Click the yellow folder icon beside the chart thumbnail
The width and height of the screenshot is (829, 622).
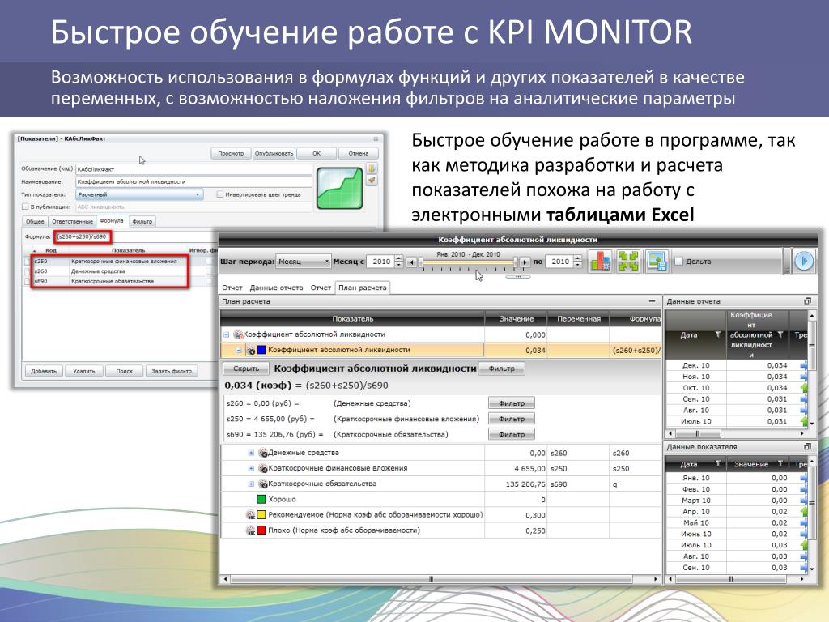372,168
